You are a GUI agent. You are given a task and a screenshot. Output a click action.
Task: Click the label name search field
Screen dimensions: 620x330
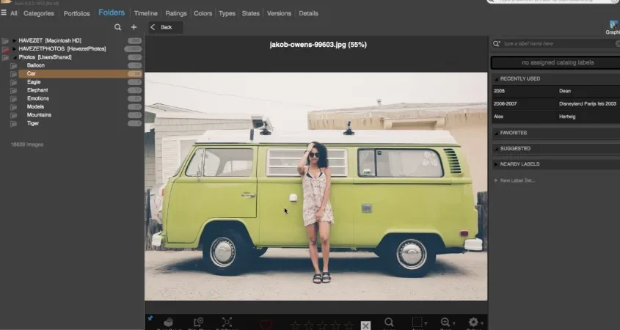(558, 43)
